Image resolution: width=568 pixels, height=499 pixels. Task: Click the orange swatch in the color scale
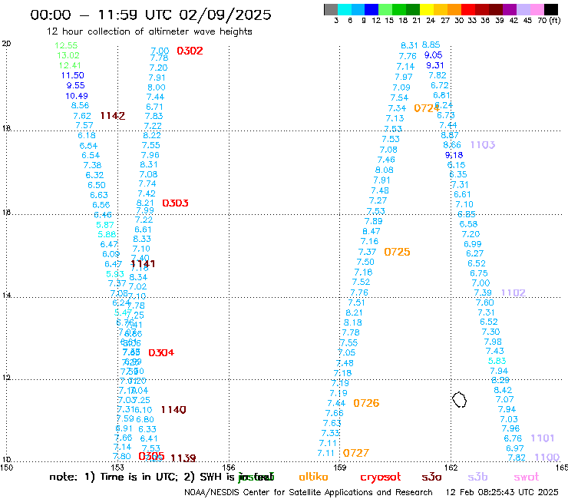pos(454,9)
